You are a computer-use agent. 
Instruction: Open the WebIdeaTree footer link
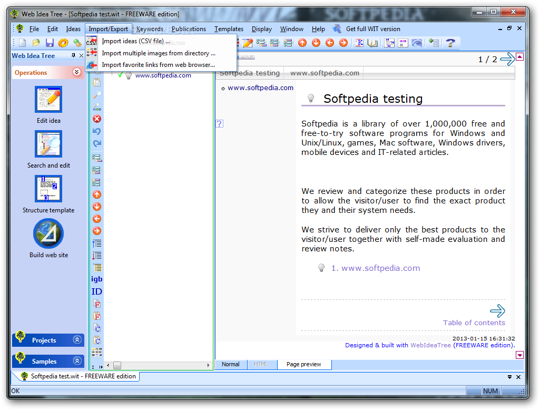point(430,345)
